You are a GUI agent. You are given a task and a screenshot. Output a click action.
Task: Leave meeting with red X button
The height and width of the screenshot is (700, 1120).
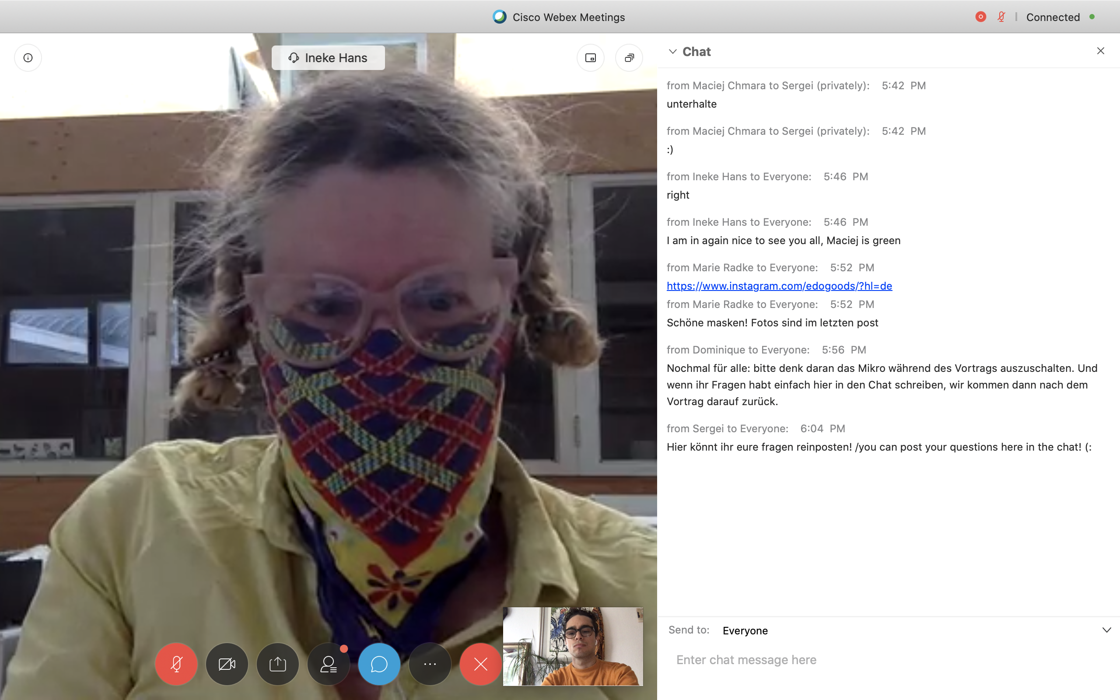(480, 664)
